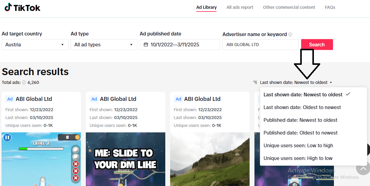Open the Ad target country dropdown

pos(35,45)
